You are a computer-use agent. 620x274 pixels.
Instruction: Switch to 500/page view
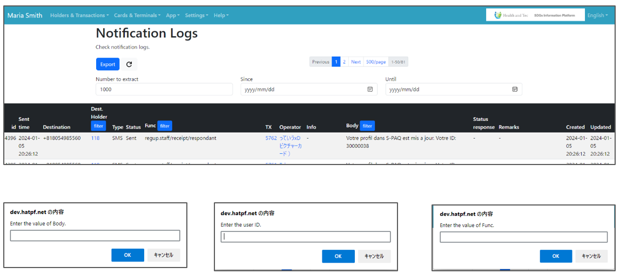point(376,62)
